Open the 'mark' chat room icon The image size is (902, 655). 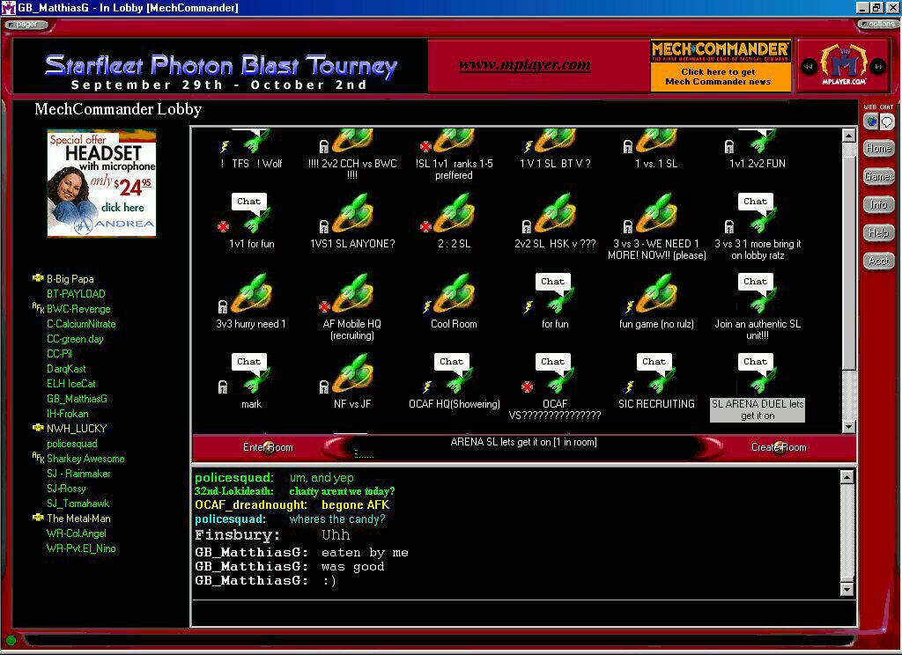coord(251,373)
